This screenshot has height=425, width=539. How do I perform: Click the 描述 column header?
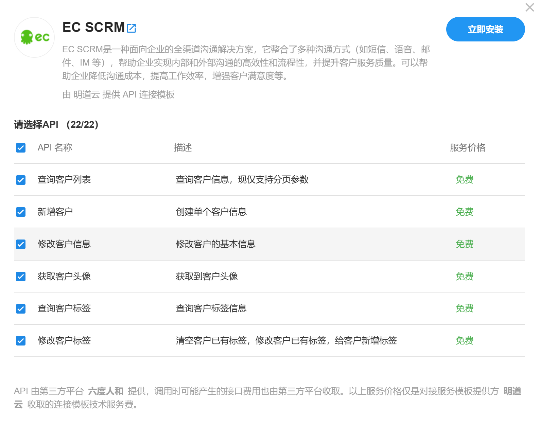tap(183, 147)
